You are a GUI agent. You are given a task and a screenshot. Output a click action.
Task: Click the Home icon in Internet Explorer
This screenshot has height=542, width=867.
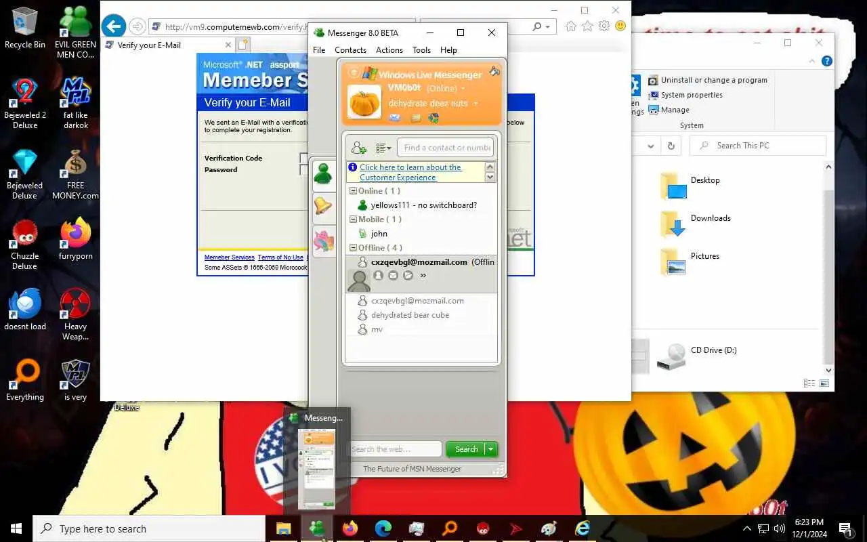(x=571, y=26)
